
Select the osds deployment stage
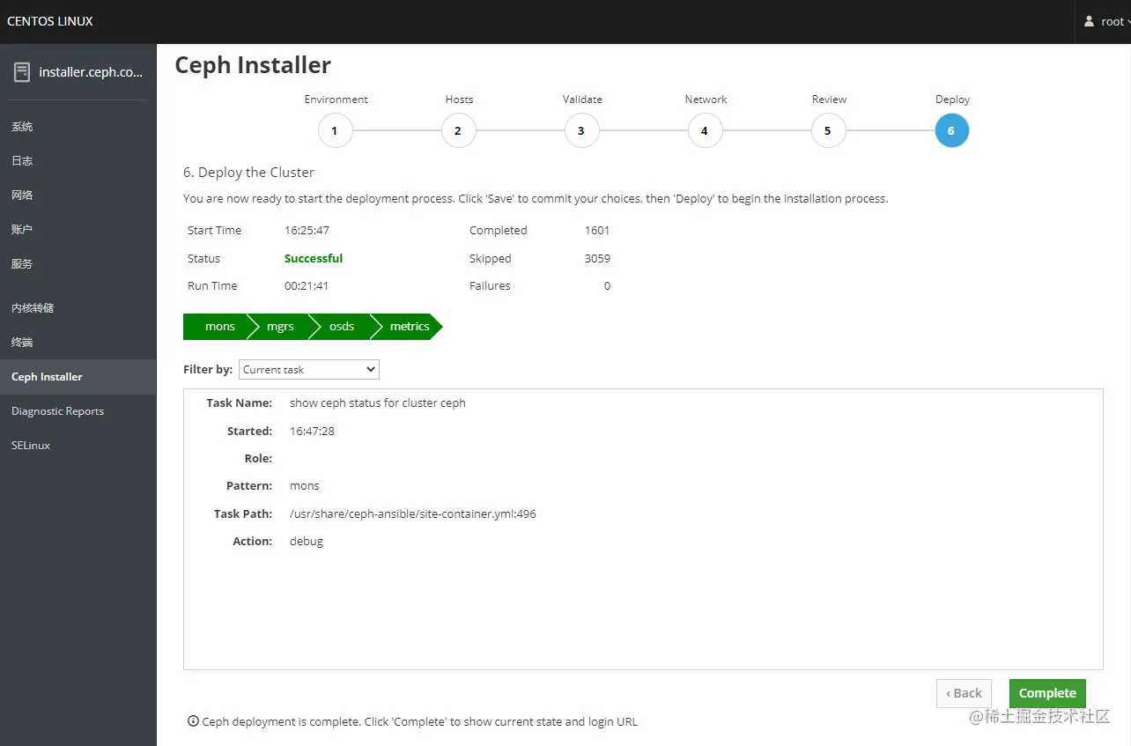(x=342, y=327)
